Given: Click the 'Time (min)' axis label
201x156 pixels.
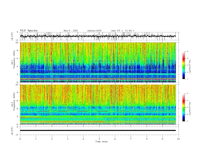Looking at the screenshot, I should [x=102, y=141].
